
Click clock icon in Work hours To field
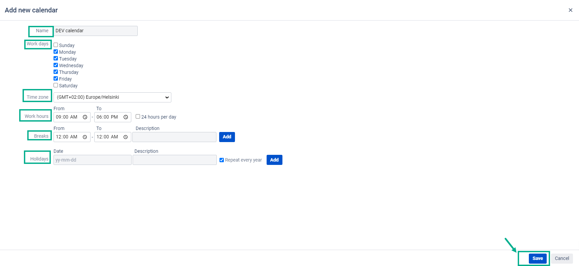point(126,117)
